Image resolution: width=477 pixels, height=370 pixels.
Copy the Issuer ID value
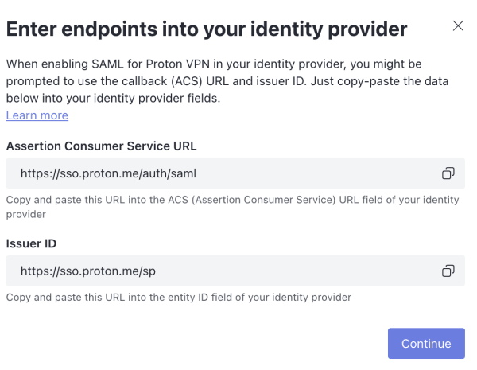coord(448,271)
